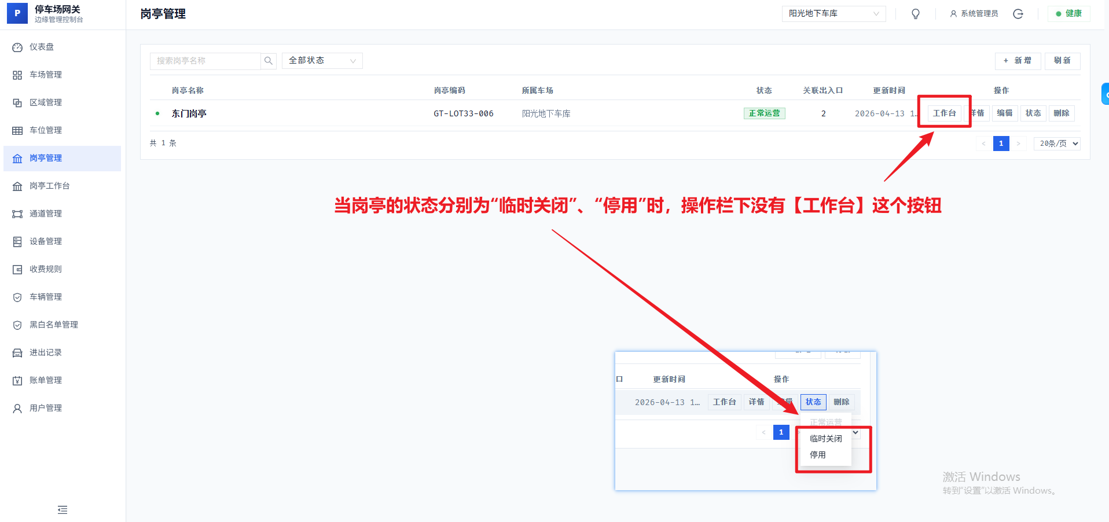Click the lightbulb notification icon
The width and height of the screenshot is (1109, 522).
[915, 13]
